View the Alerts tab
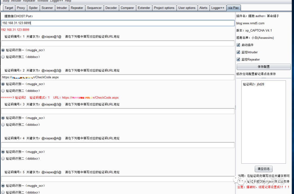Viewport: 294px width, 194px height. [203, 8]
